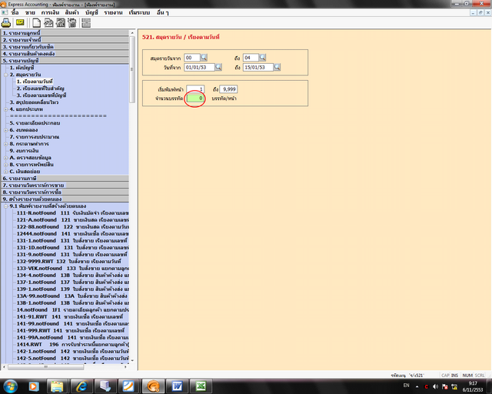Screen dimensions: 492x394
Task: Open lookup beside starting journal field 00
Action: [x=204, y=58]
